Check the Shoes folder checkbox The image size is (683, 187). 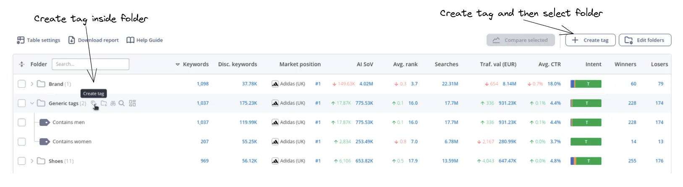22,161
